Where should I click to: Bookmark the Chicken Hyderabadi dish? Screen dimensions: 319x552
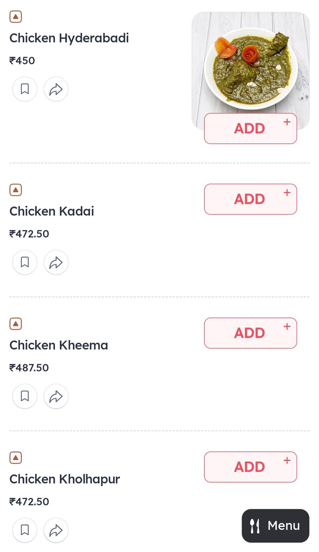(25, 89)
